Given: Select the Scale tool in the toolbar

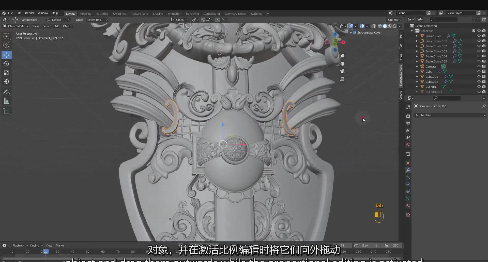Looking at the screenshot, I should (6, 73).
